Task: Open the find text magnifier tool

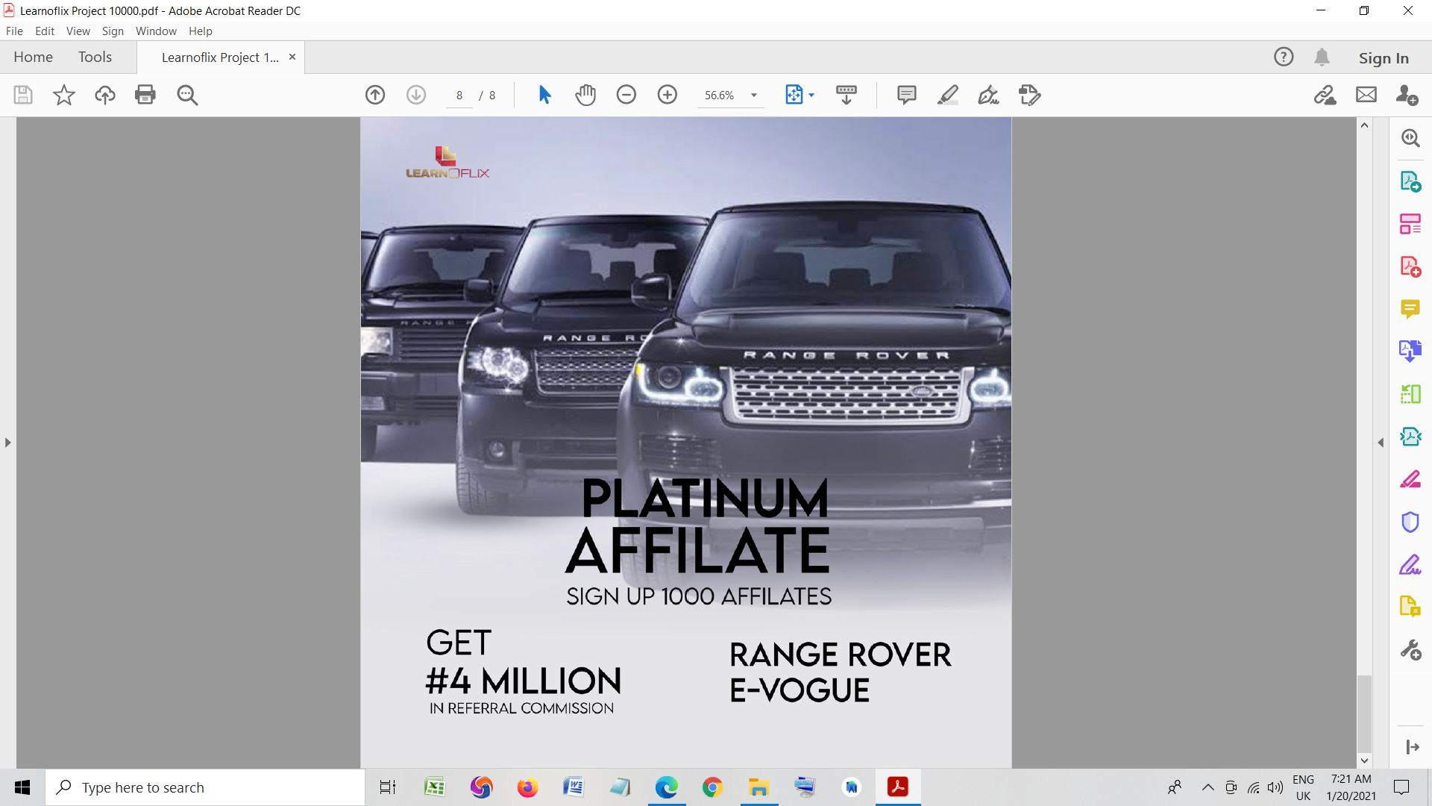Action: point(187,95)
